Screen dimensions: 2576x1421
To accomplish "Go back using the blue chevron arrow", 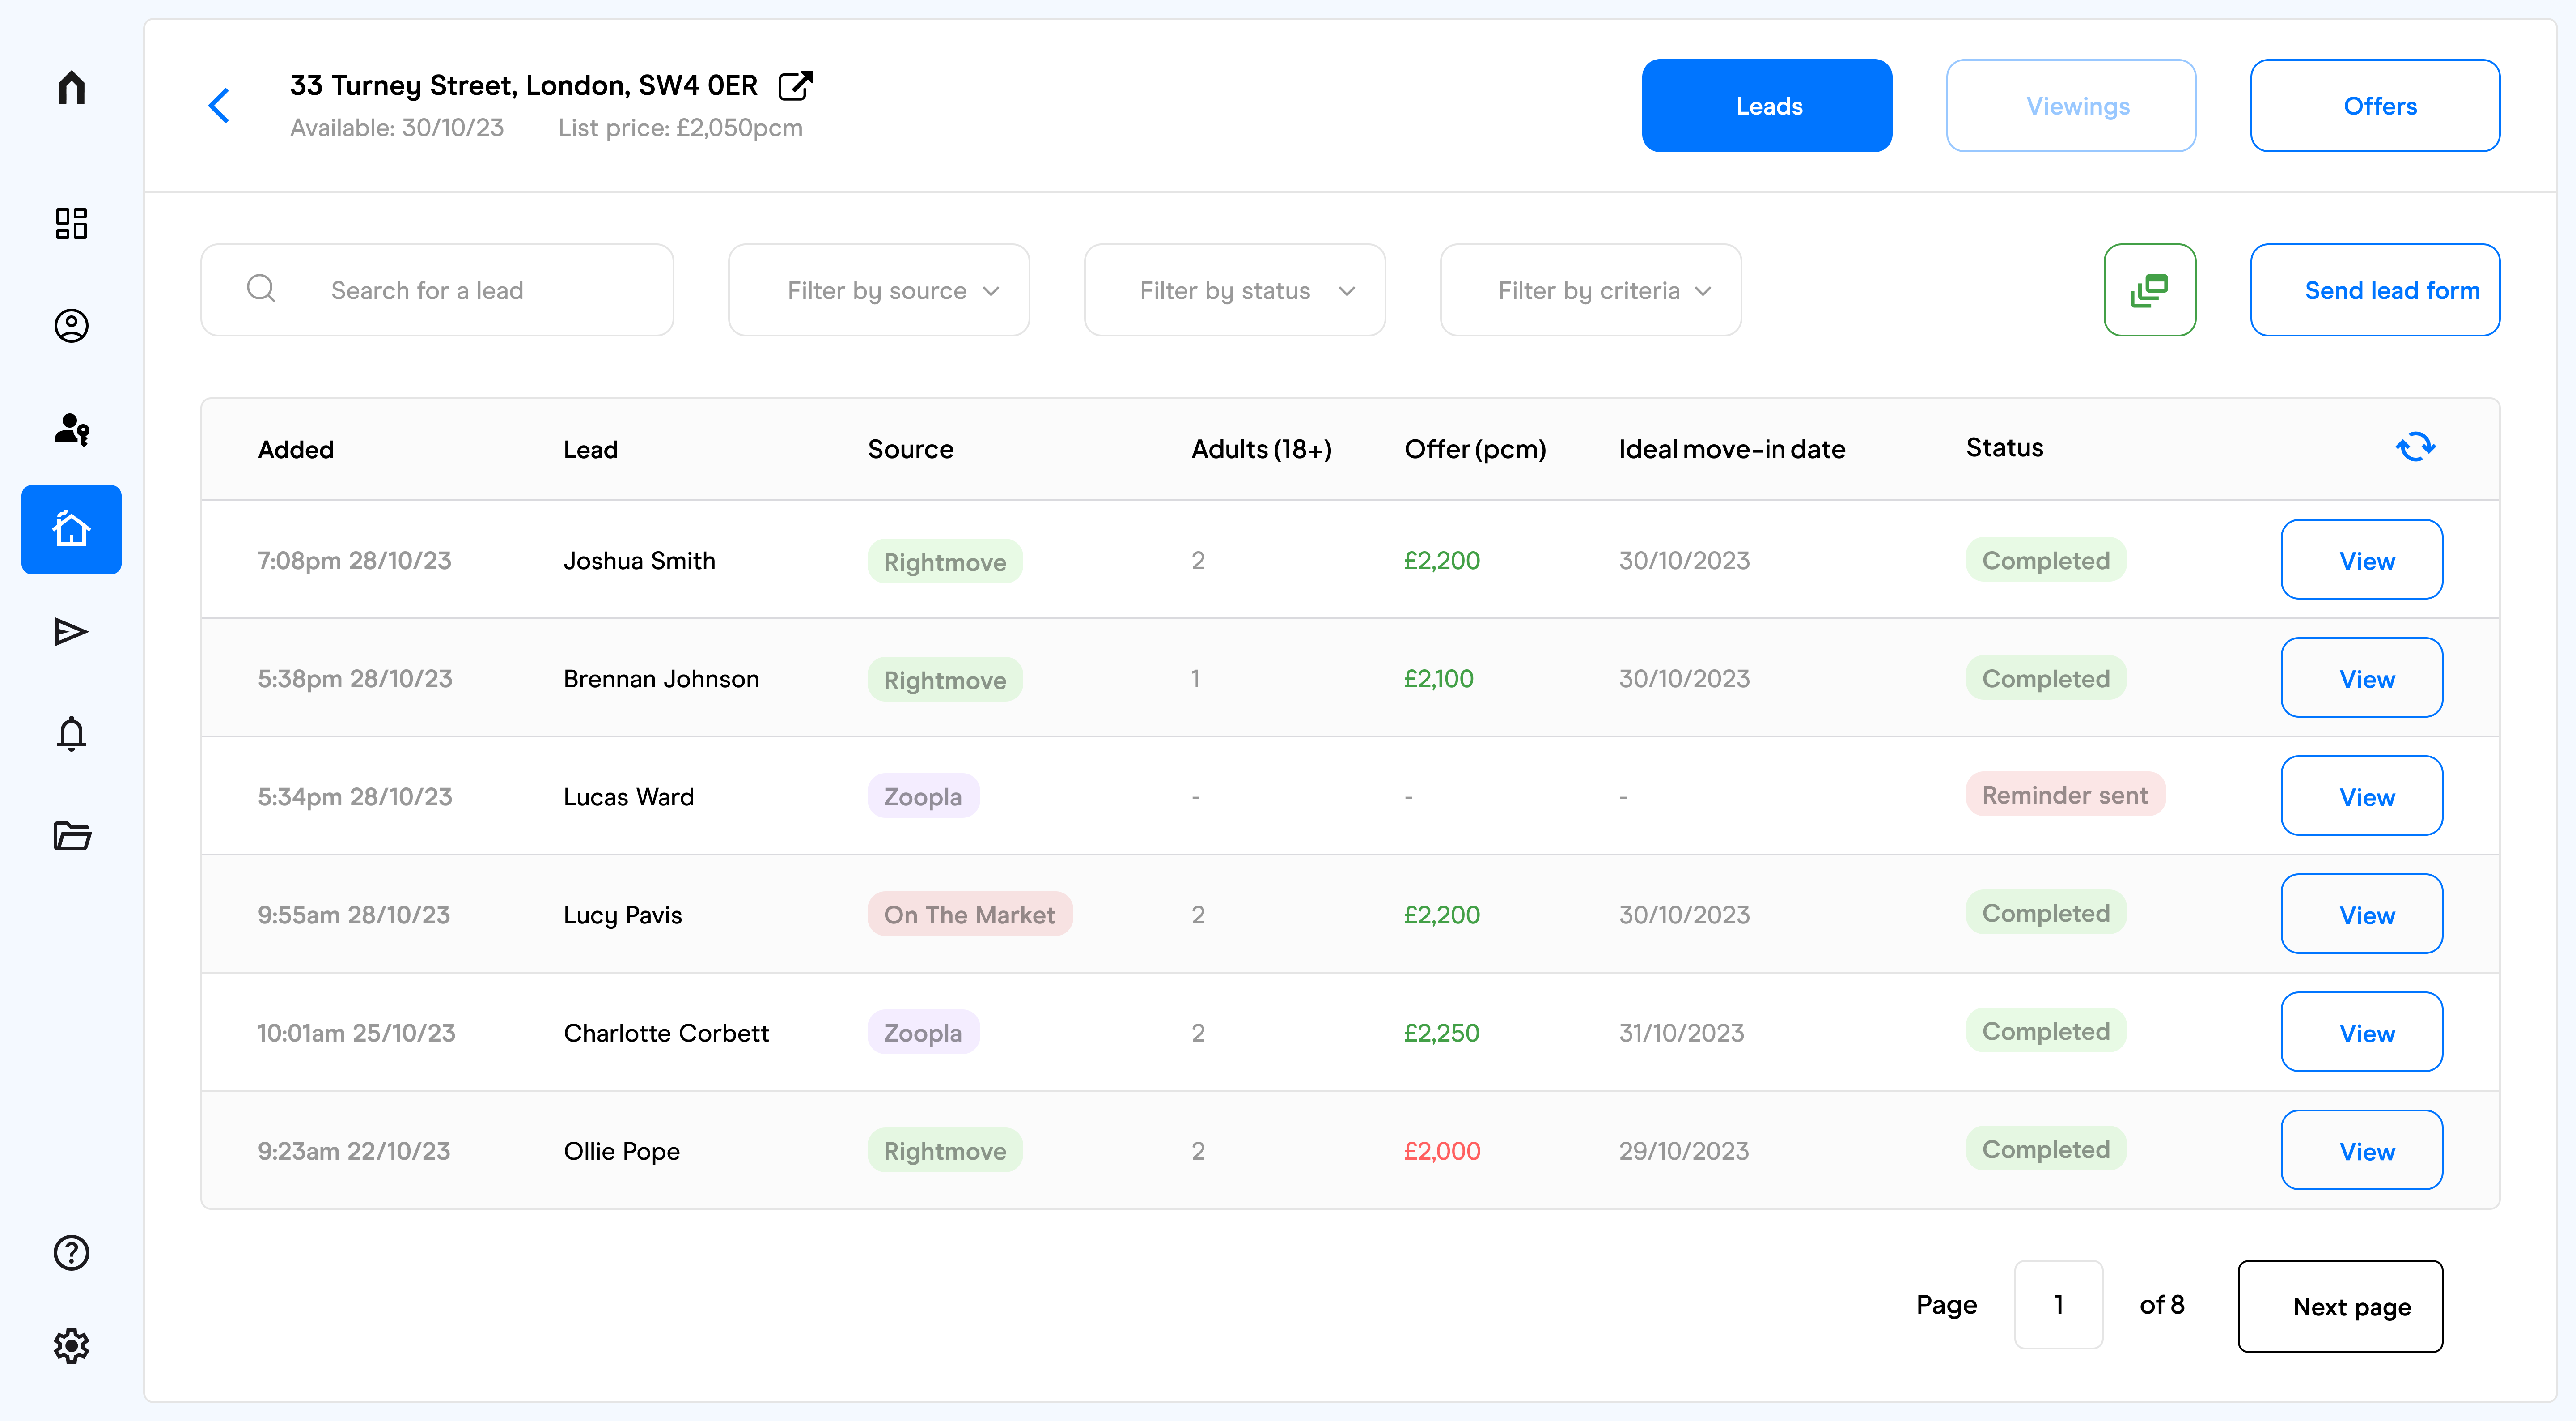I will tap(219, 105).
